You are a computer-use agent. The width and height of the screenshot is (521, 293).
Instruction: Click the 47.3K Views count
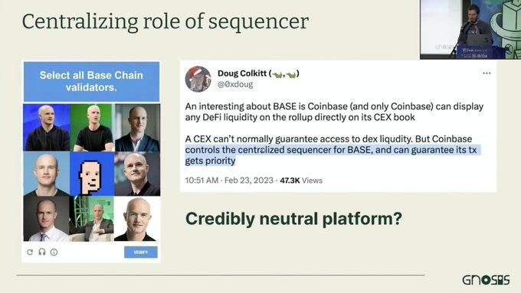(x=301, y=181)
